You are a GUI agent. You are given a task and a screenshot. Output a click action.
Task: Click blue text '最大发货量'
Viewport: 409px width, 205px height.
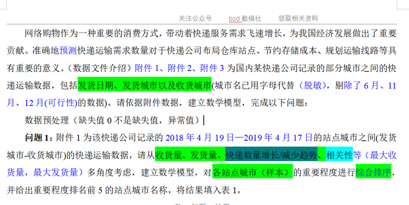[x=56, y=173]
